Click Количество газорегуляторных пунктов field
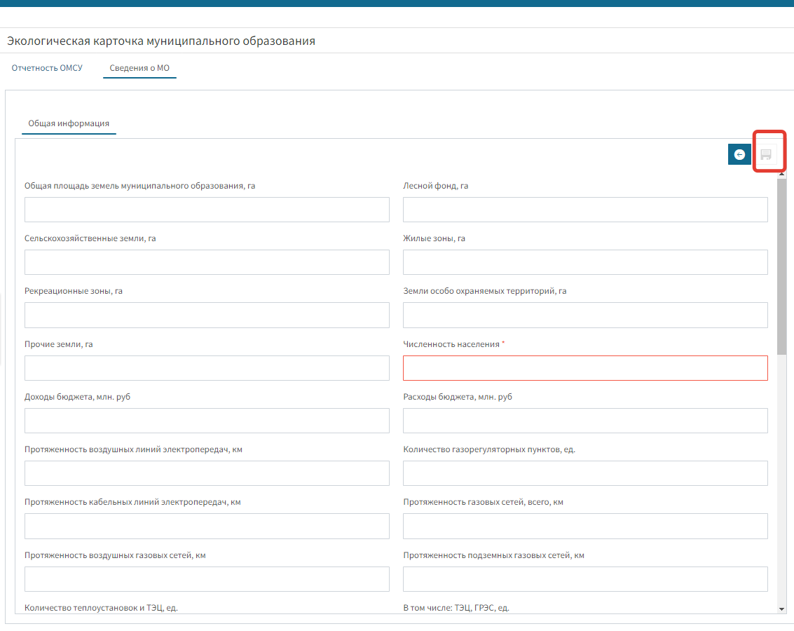The height and width of the screenshot is (631, 794). 585,473
